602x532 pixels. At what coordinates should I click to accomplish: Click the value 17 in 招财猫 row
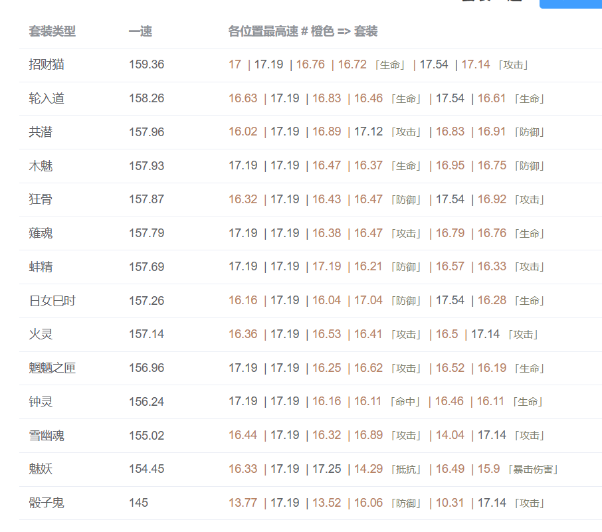tap(235, 64)
